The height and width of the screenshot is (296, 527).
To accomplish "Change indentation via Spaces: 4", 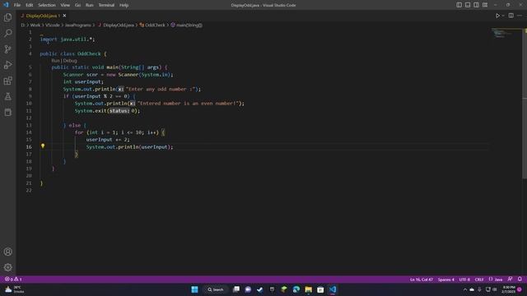I will tap(445, 280).
